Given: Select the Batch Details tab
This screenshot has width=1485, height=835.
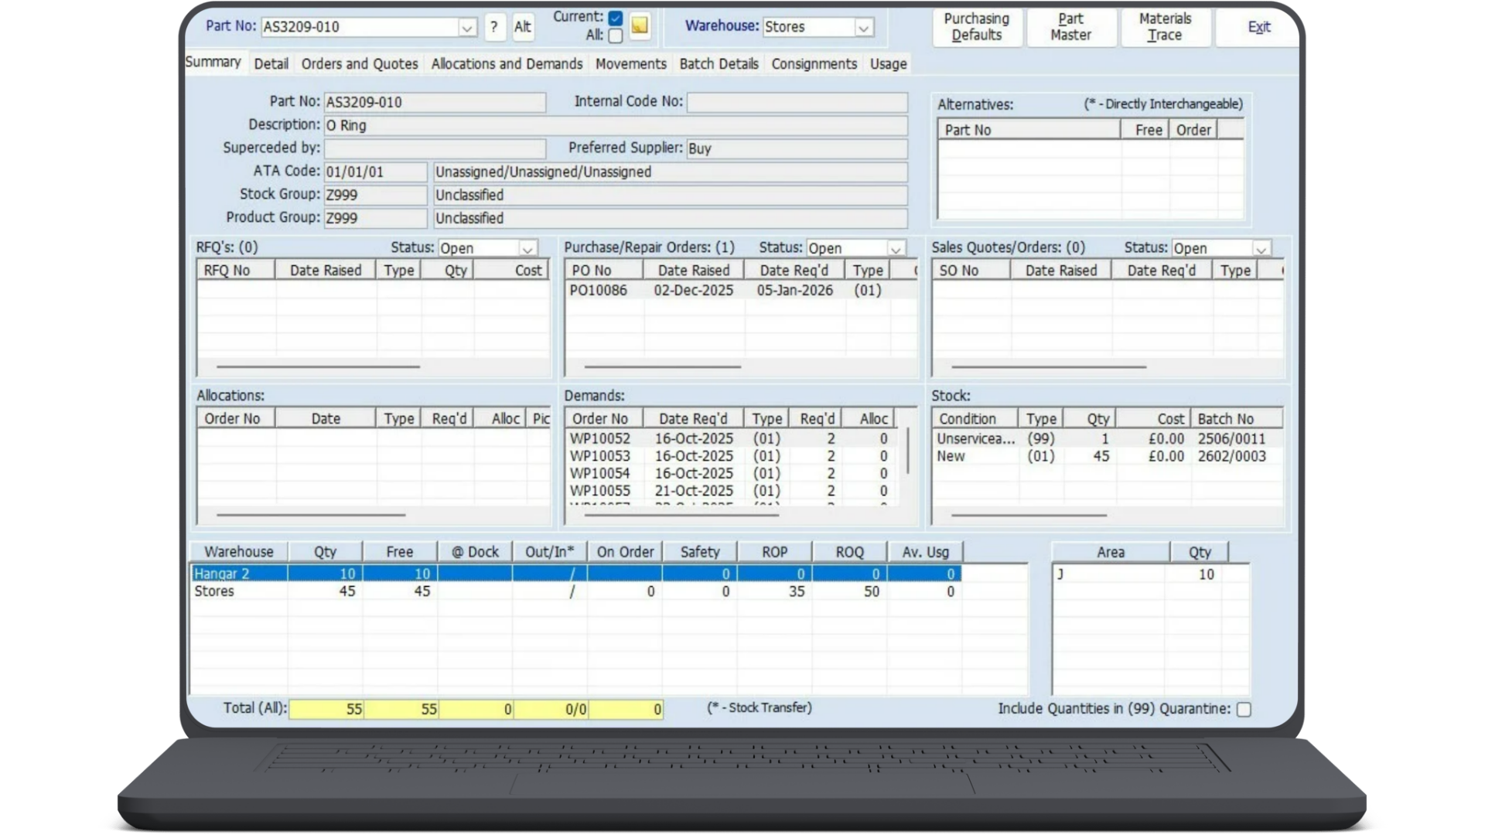Looking at the screenshot, I should point(718,64).
